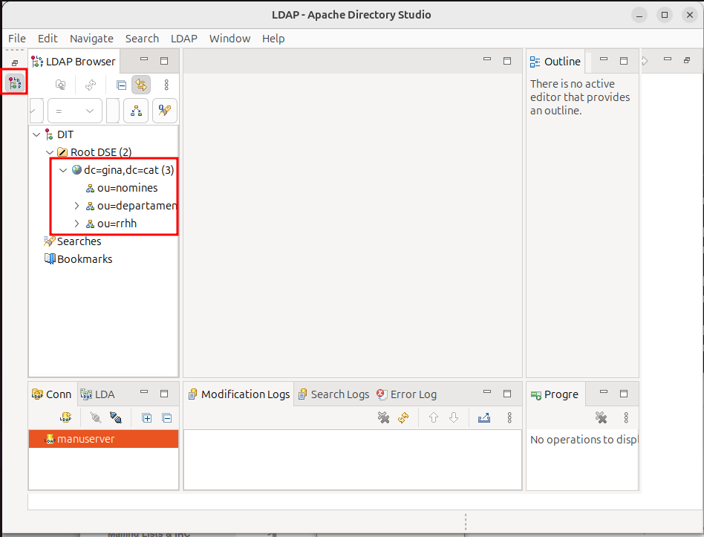Screen dimensions: 704x537
Task: Select the manuserver connection
Action: pyautogui.click(x=85, y=439)
